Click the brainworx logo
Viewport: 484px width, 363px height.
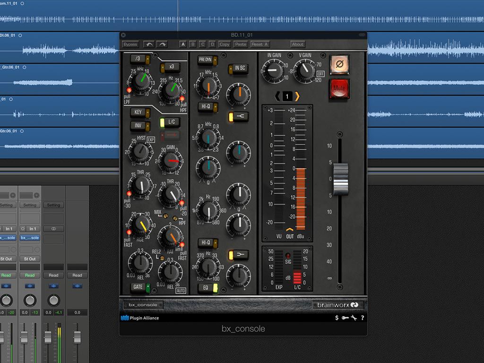coord(337,305)
